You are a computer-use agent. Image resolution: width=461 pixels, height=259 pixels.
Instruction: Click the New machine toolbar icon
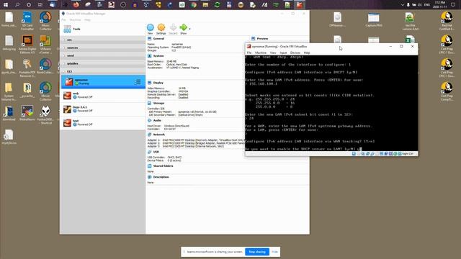point(151,27)
